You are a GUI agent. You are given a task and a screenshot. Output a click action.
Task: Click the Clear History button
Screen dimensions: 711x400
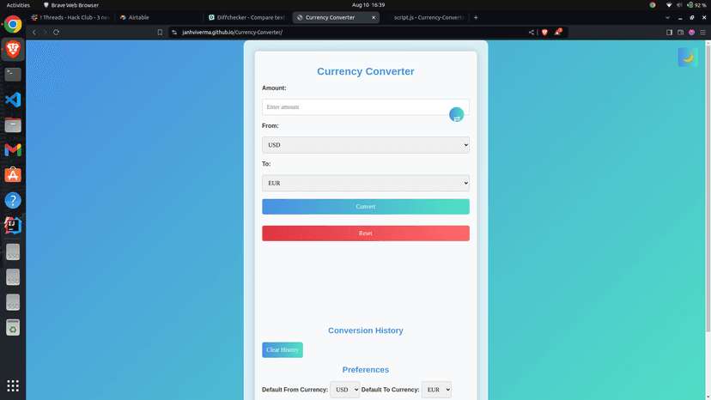pyautogui.click(x=283, y=350)
